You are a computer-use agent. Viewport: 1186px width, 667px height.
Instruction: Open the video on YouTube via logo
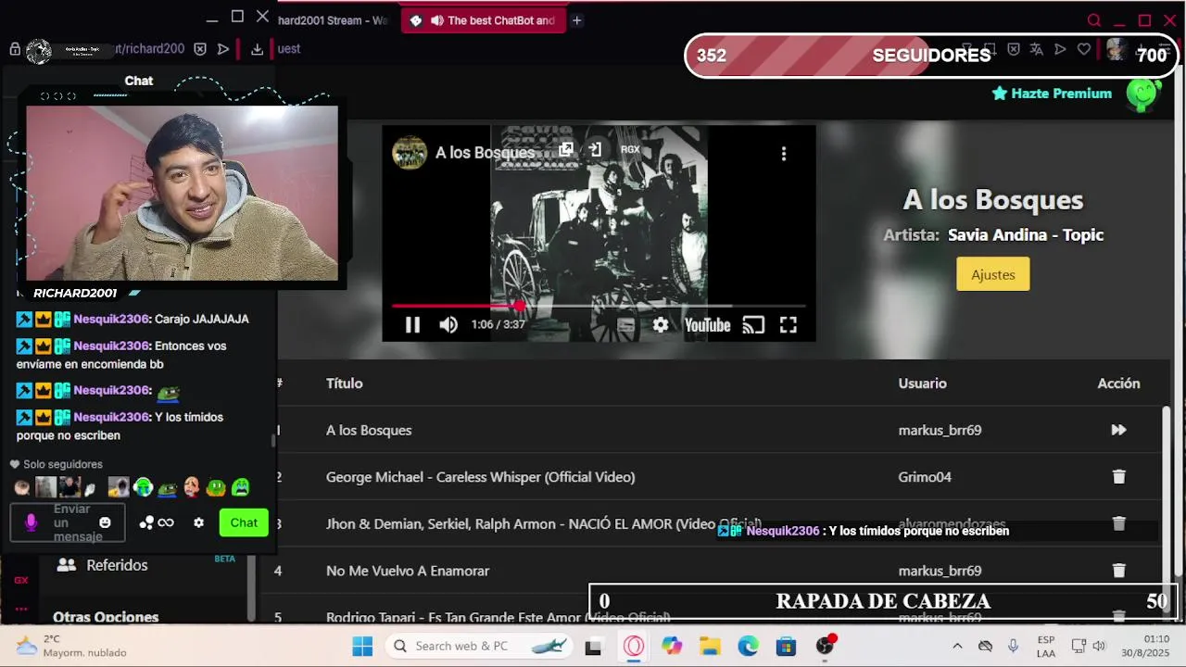tap(707, 325)
